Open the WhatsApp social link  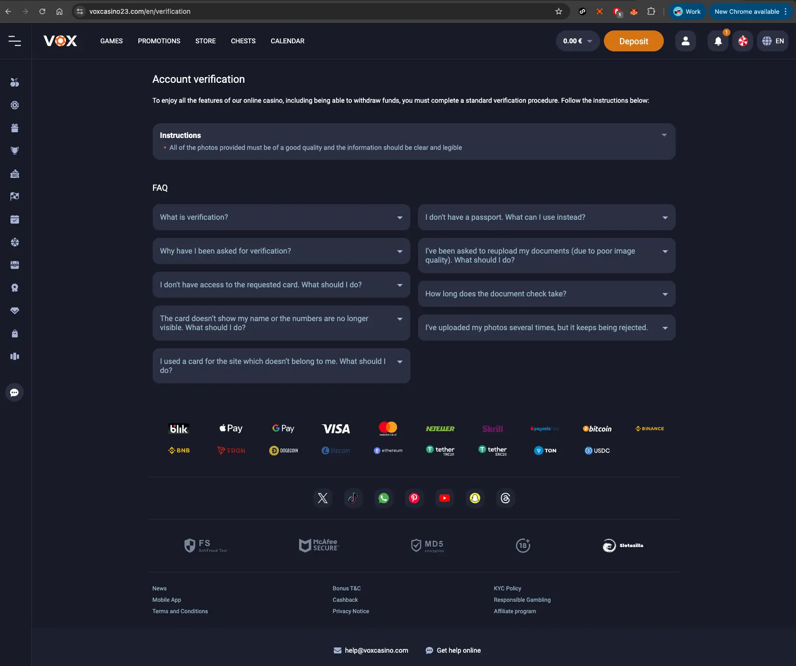pos(384,498)
